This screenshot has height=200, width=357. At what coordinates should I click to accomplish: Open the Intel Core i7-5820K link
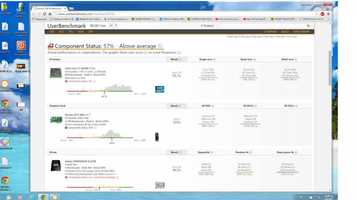(x=77, y=68)
